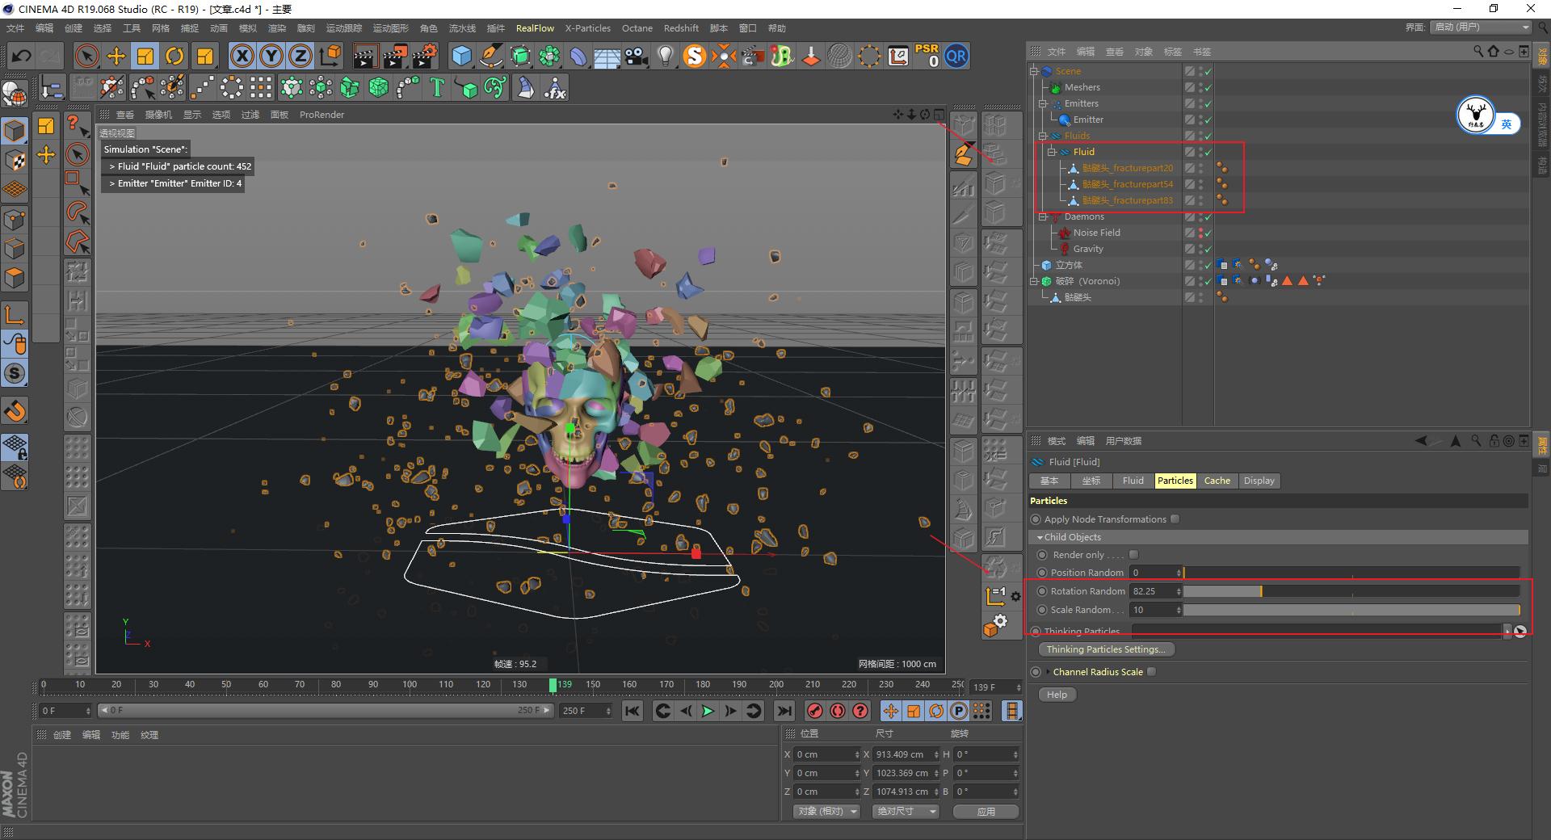The width and height of the screenshot is (1551, 840).
Task: Open the RealFlow menu
Action: [535, 27]
